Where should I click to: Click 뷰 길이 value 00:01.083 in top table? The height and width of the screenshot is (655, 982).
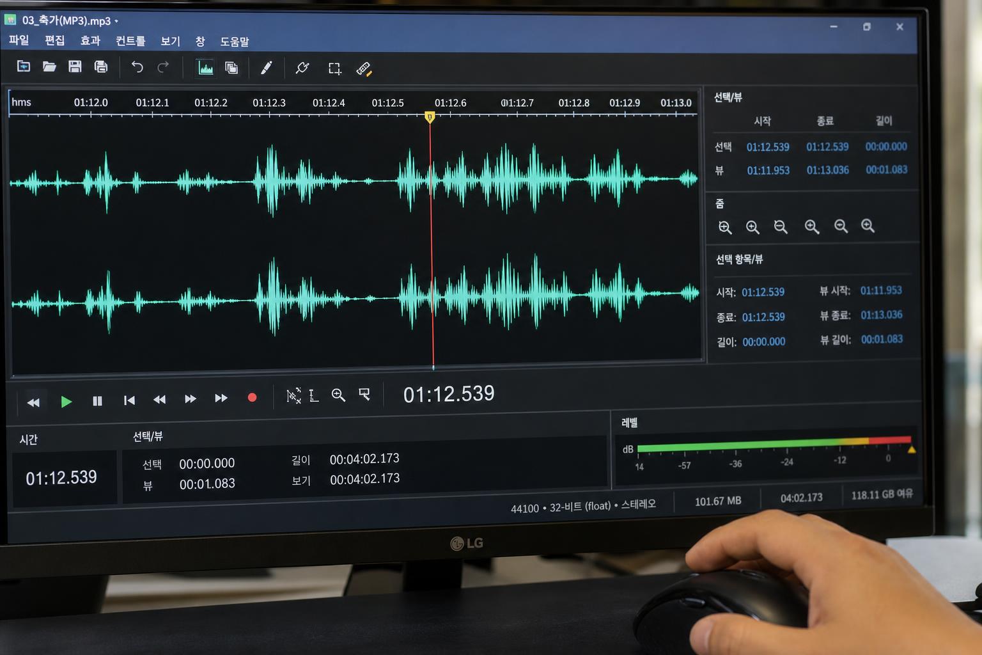(887, 170)
